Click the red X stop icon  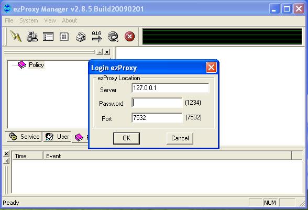(x=130, y=36)
